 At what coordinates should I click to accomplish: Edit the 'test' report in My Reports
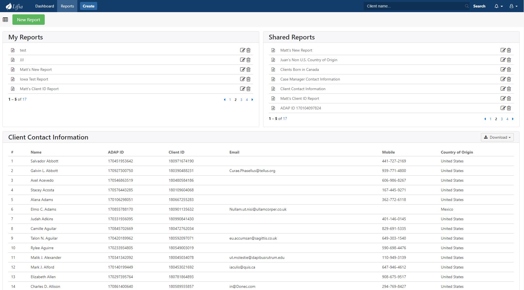pyautogui.click(x=242, y=50)
